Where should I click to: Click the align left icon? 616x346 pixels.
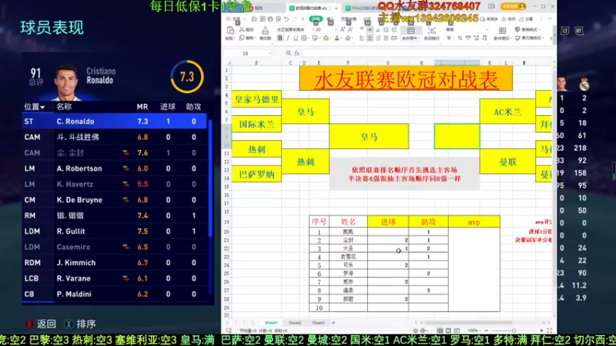coord(362,38)
